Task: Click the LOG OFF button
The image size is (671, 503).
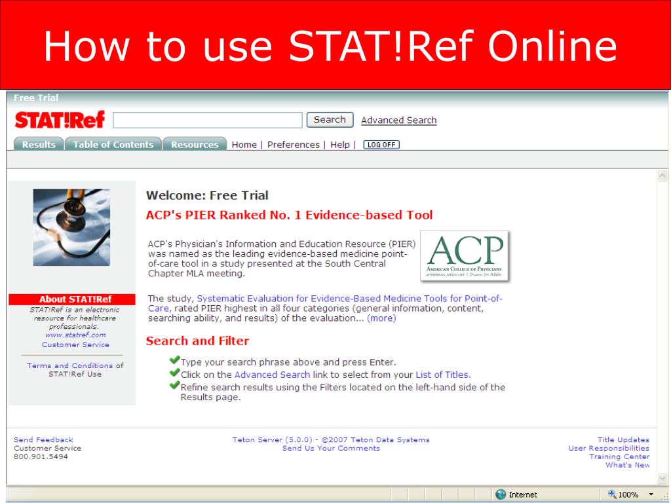Action: (381, 145)
